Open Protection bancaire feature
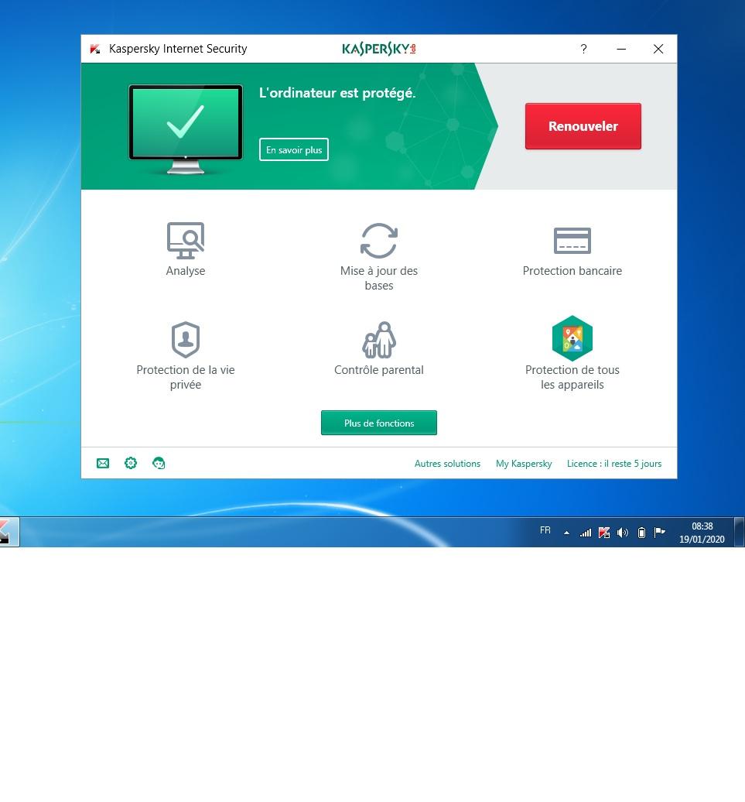 (572, 252)
